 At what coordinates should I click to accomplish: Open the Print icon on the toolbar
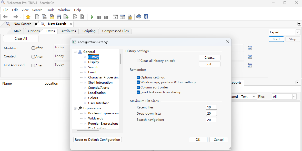click(x=139, y=17)
